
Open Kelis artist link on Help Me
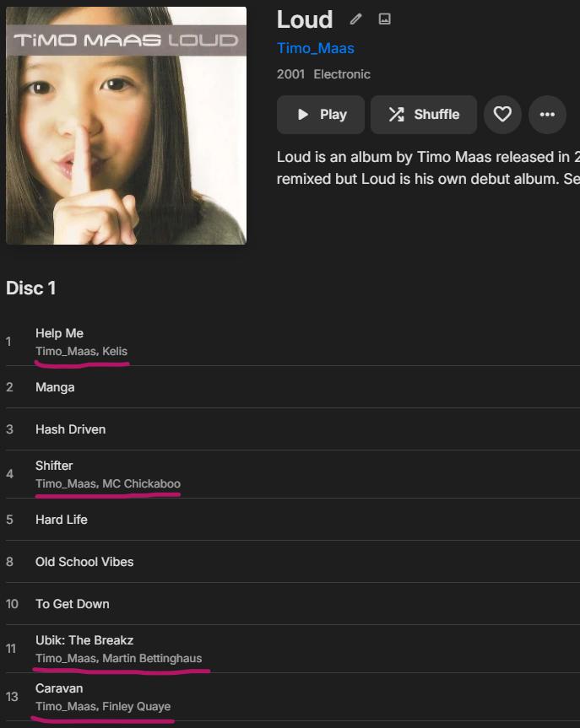point(115,351)
